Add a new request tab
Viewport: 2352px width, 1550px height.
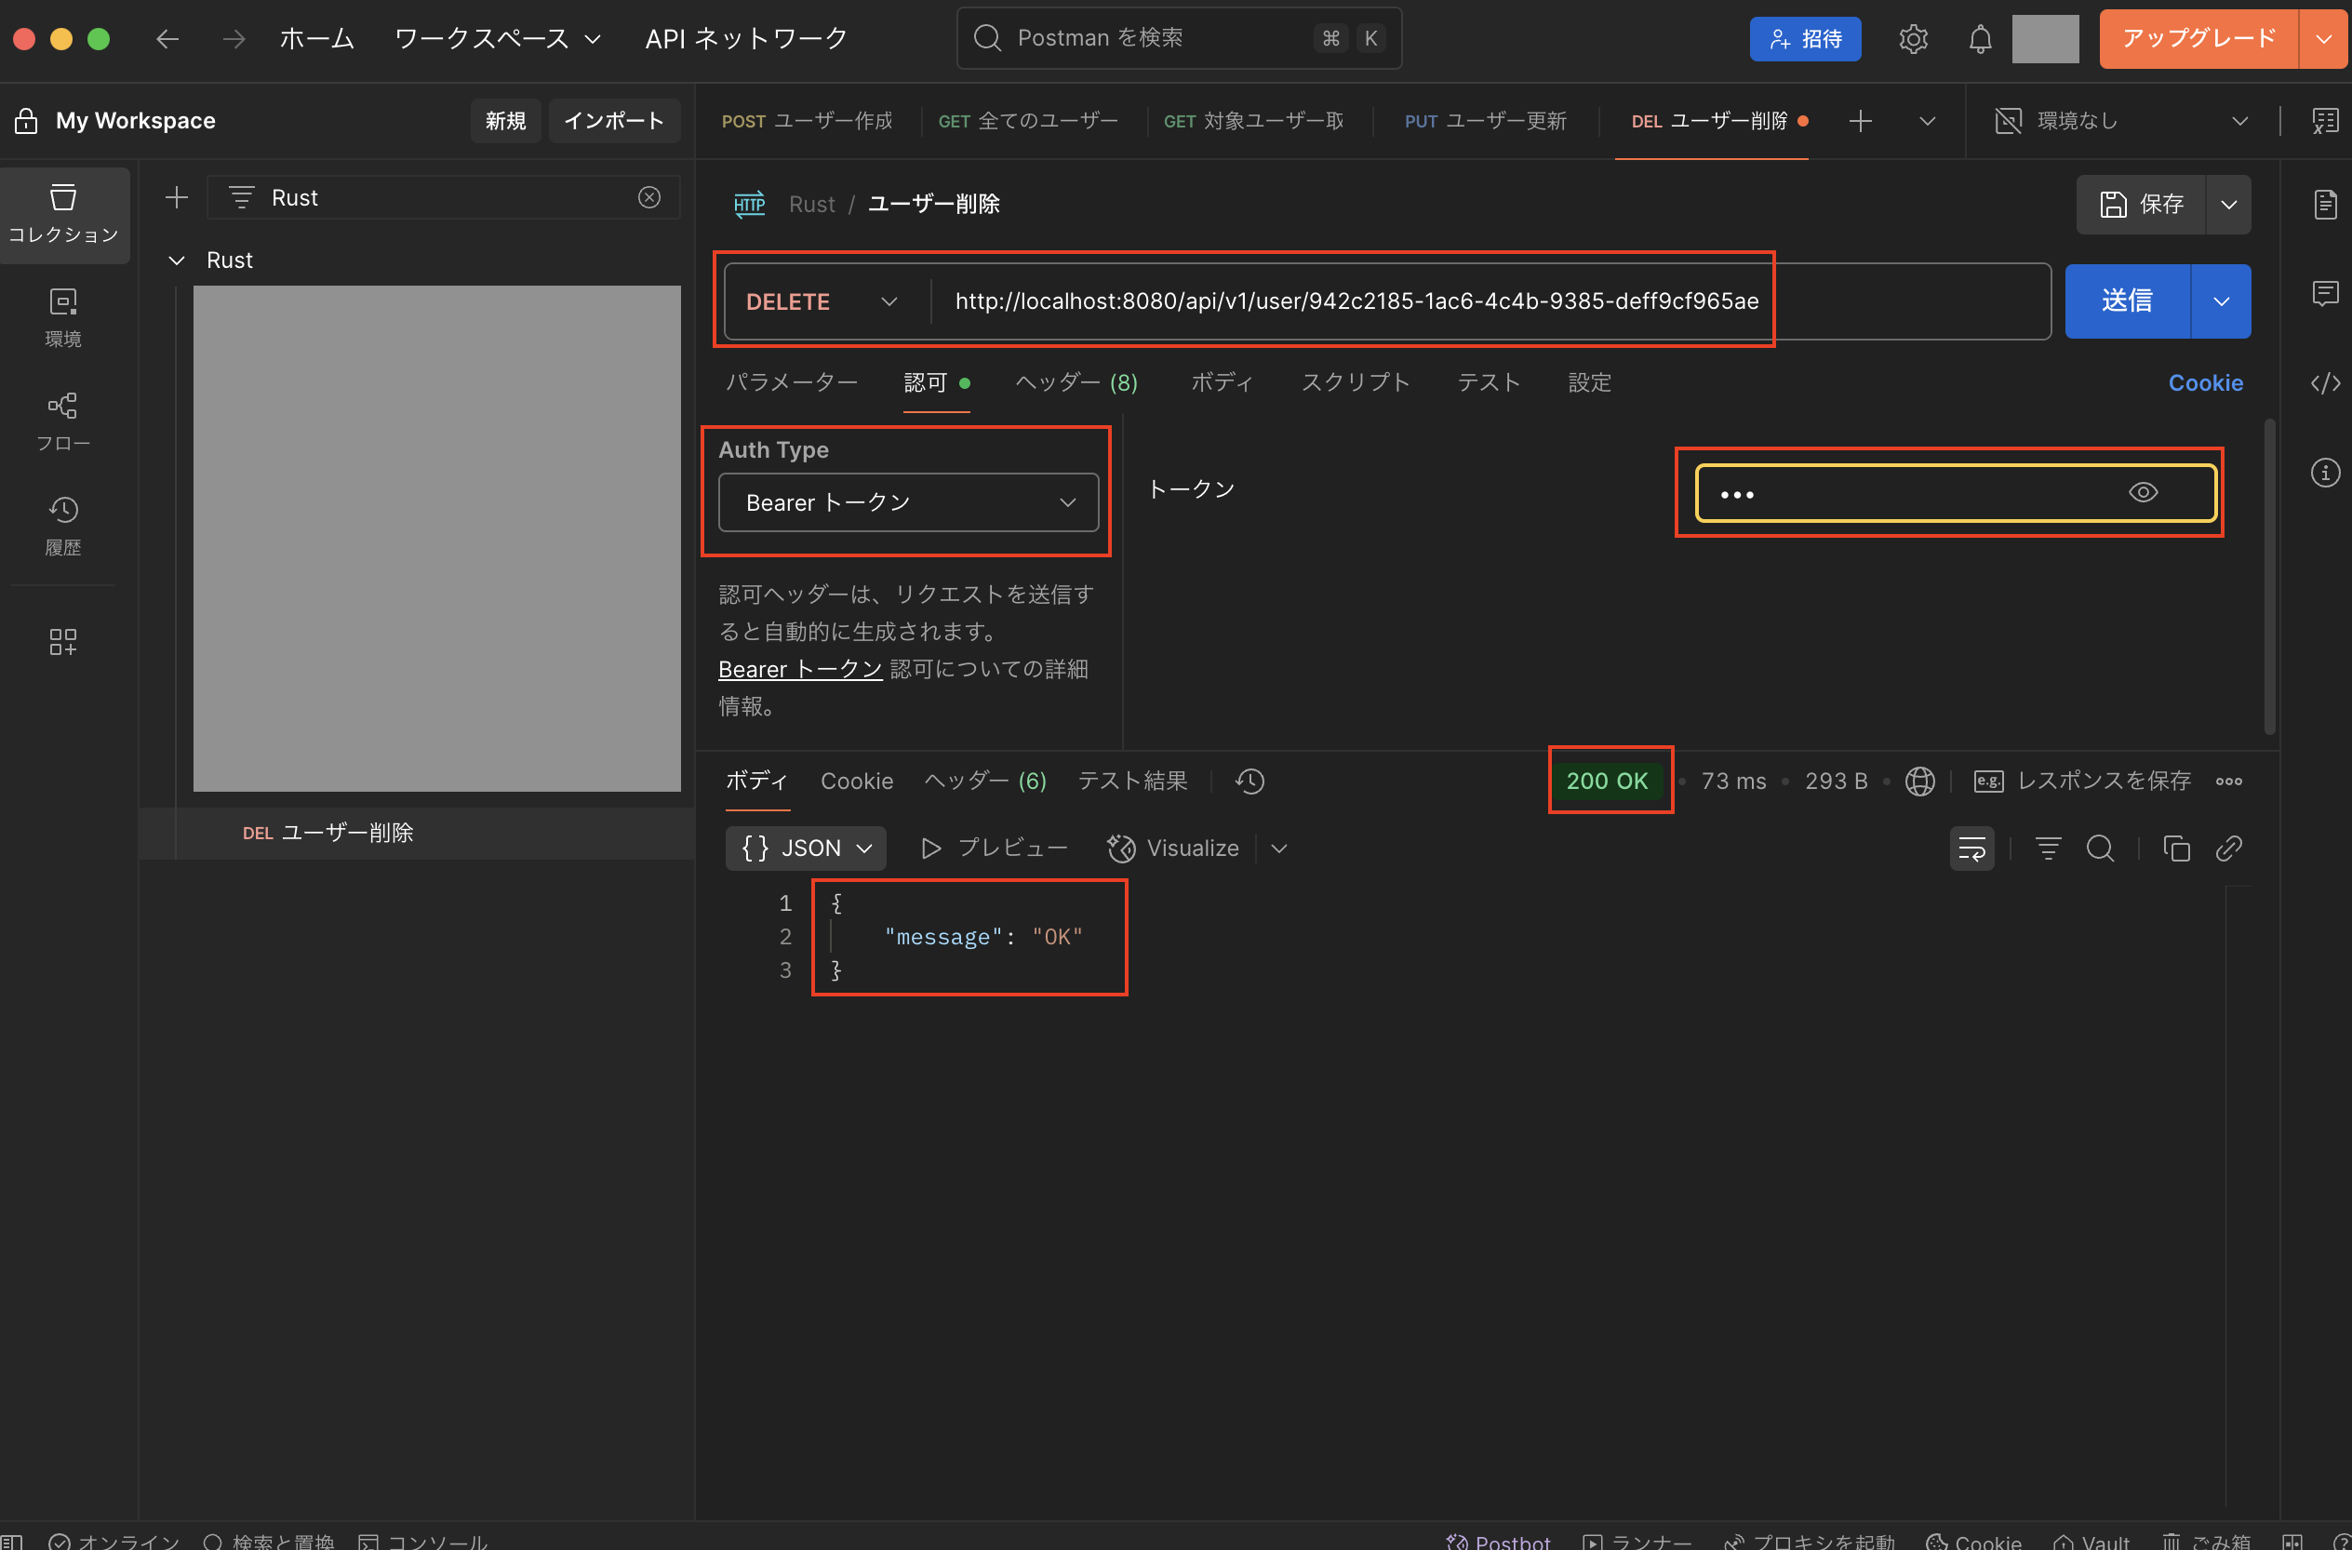pos(1860,121)
